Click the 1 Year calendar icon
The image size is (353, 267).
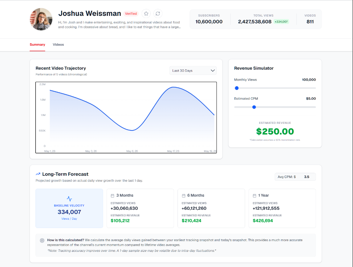(254, 196)
